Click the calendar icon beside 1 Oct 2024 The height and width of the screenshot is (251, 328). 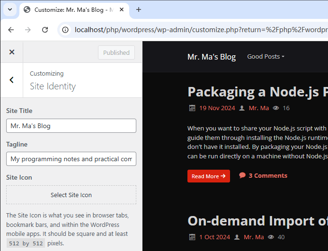pyautogui.click(x=192, y=237)
